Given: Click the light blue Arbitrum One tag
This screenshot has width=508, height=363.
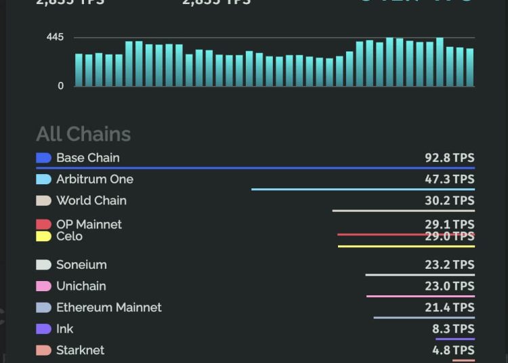Looking at the screenshot, I should click(43, 179).
